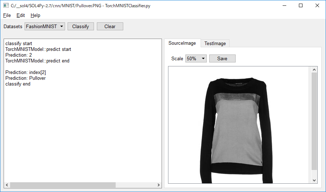Switch to the TestImage tab
Viewport: 326px width, 192px height.
(x=215, y=43)
